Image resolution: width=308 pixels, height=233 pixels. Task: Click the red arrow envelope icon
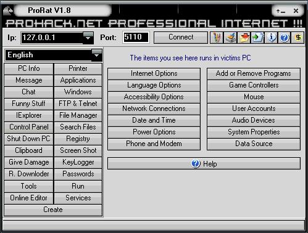(x=244, y=38)
